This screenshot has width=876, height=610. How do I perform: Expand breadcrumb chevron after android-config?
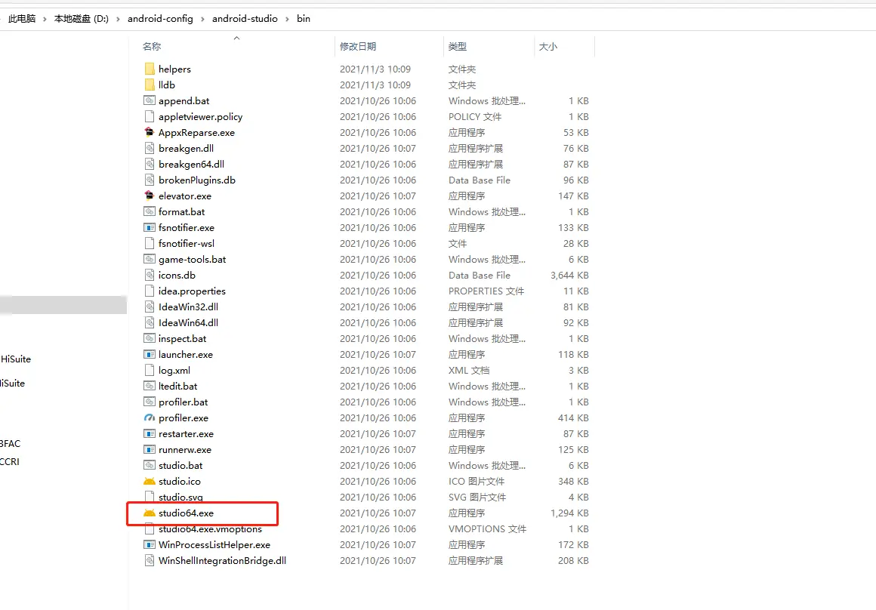[x=202, y=19]
